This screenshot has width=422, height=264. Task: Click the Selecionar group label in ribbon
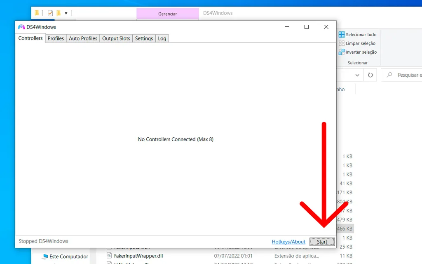[357, 63]
